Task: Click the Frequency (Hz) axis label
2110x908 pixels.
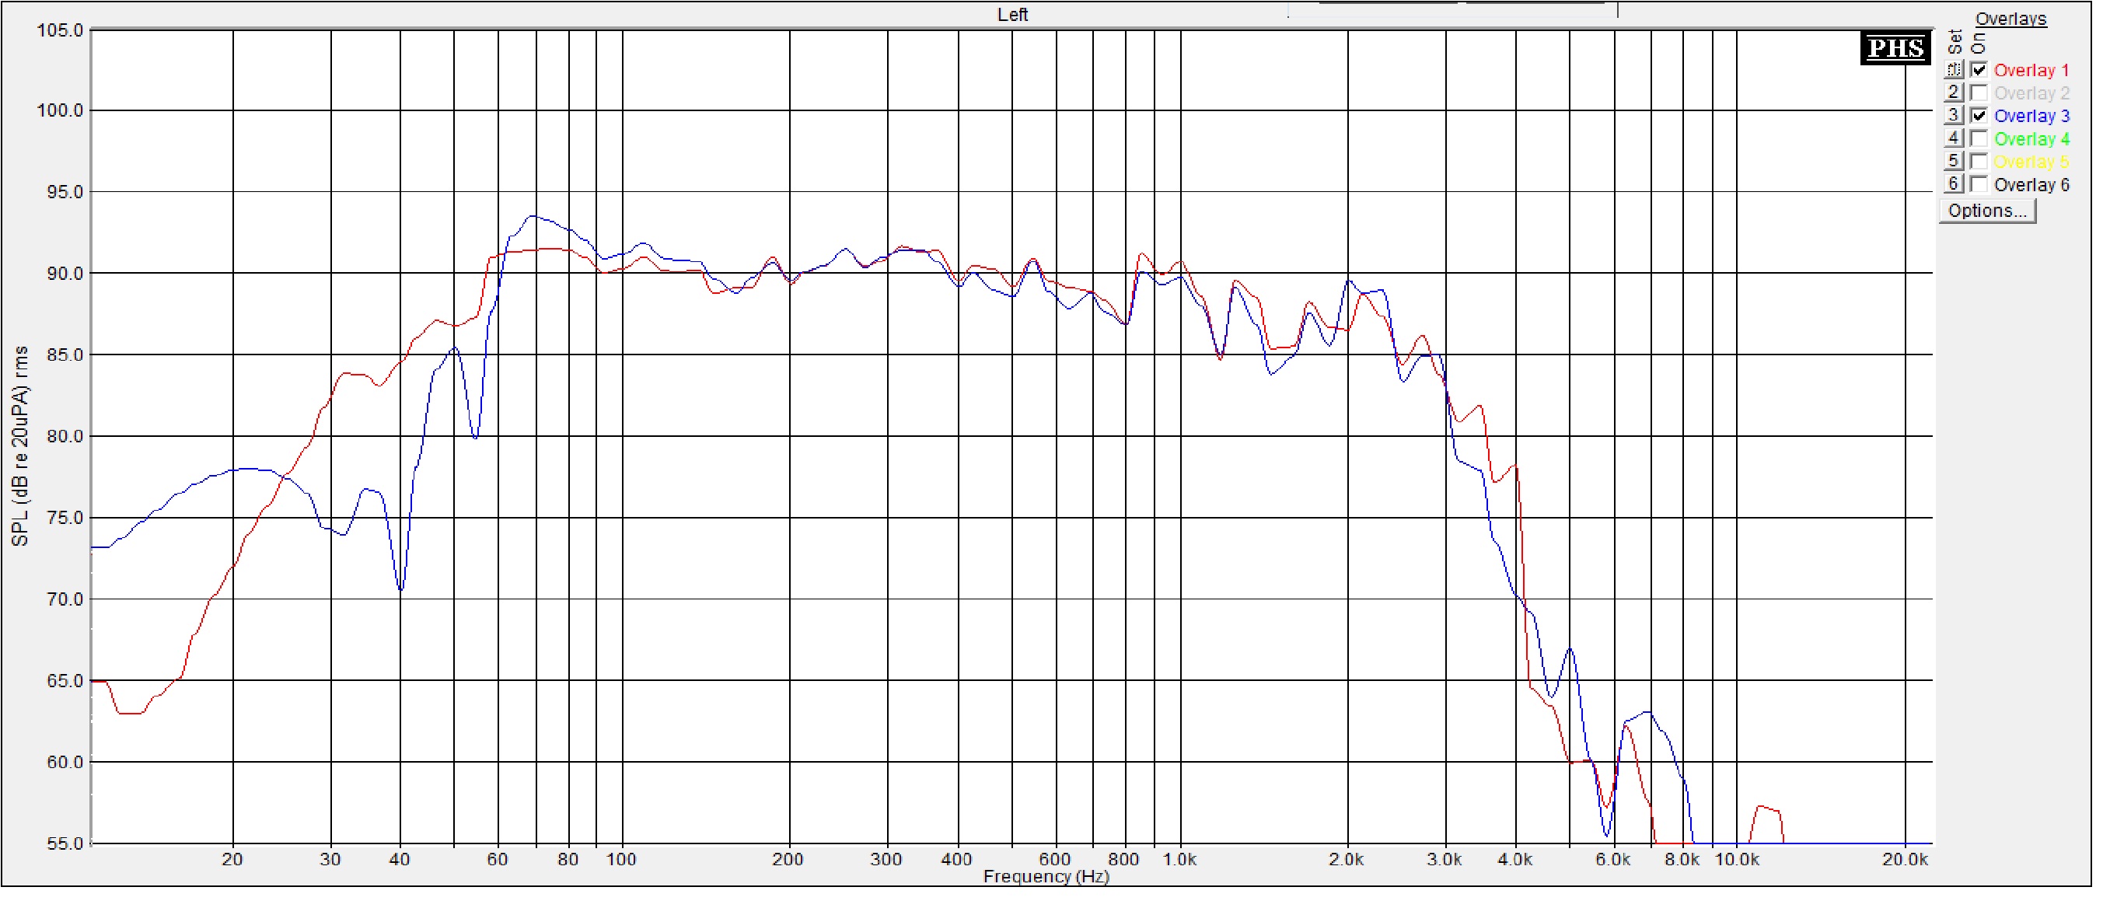Action: pos(1046,878)
